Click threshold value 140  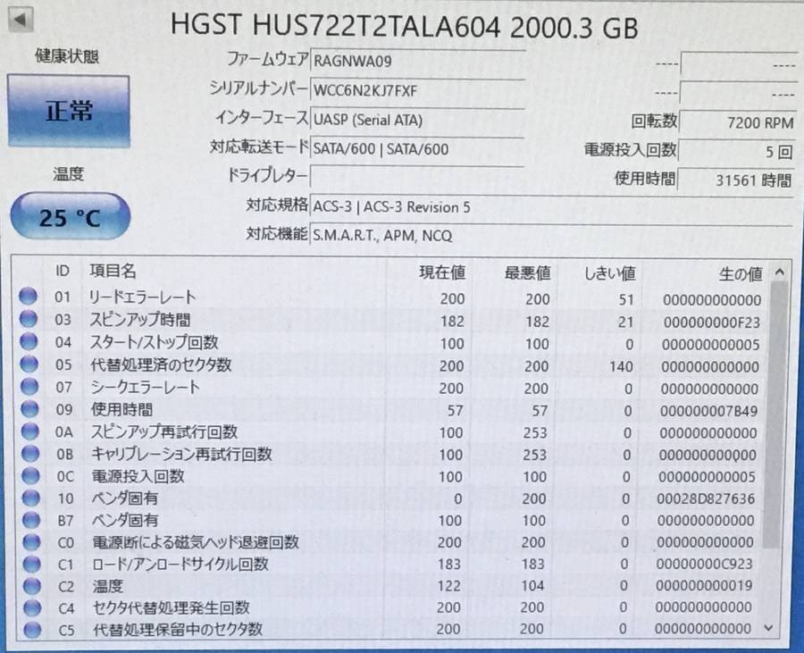pyautogui.click(x=621, y=367)
